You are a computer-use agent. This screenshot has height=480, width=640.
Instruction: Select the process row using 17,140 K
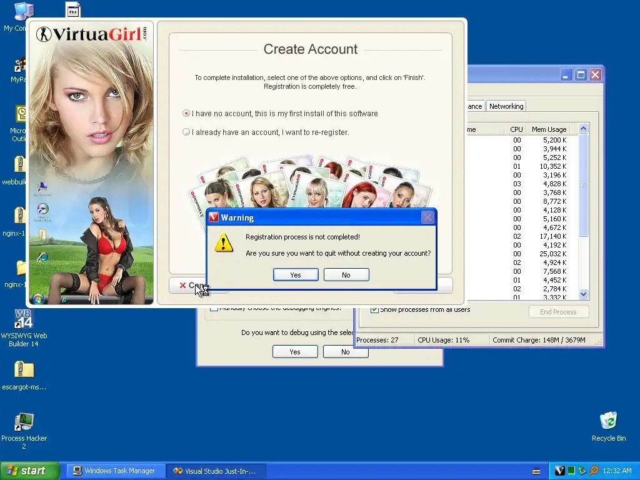pos(522,236)
